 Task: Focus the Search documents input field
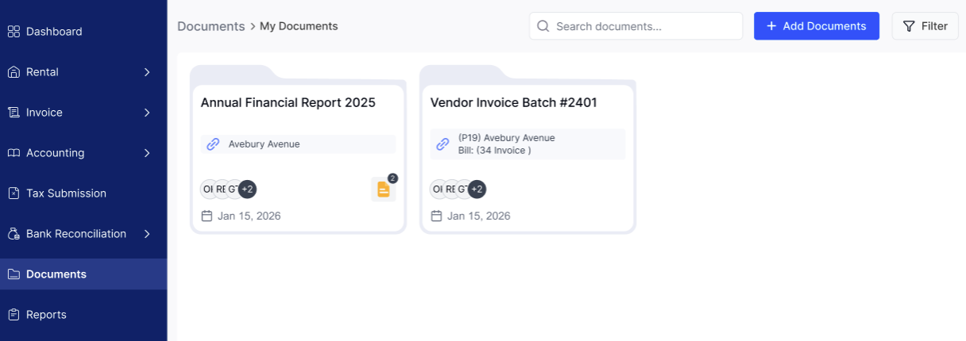643,26
